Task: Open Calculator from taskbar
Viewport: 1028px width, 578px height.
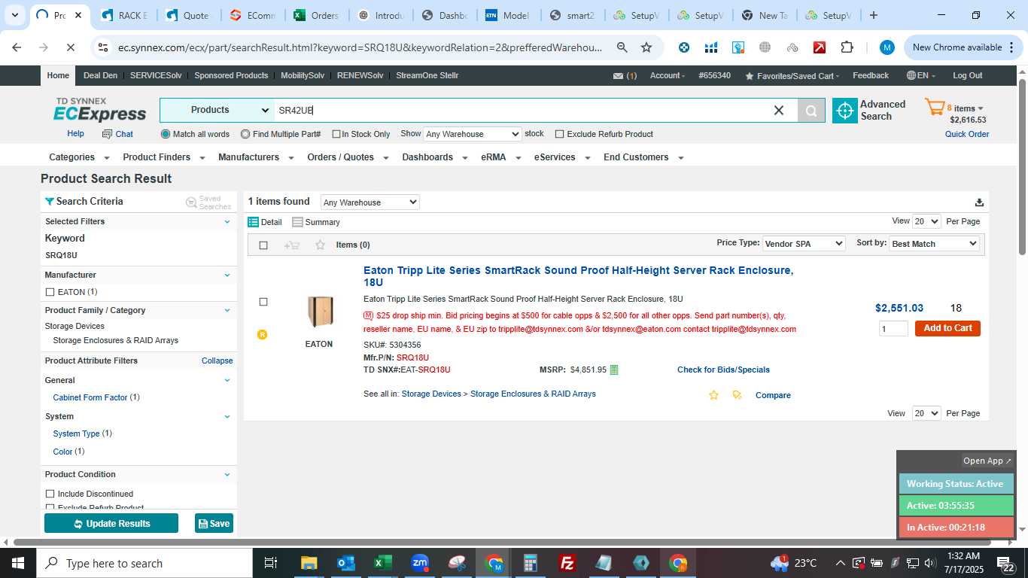Action: (531, 563)
